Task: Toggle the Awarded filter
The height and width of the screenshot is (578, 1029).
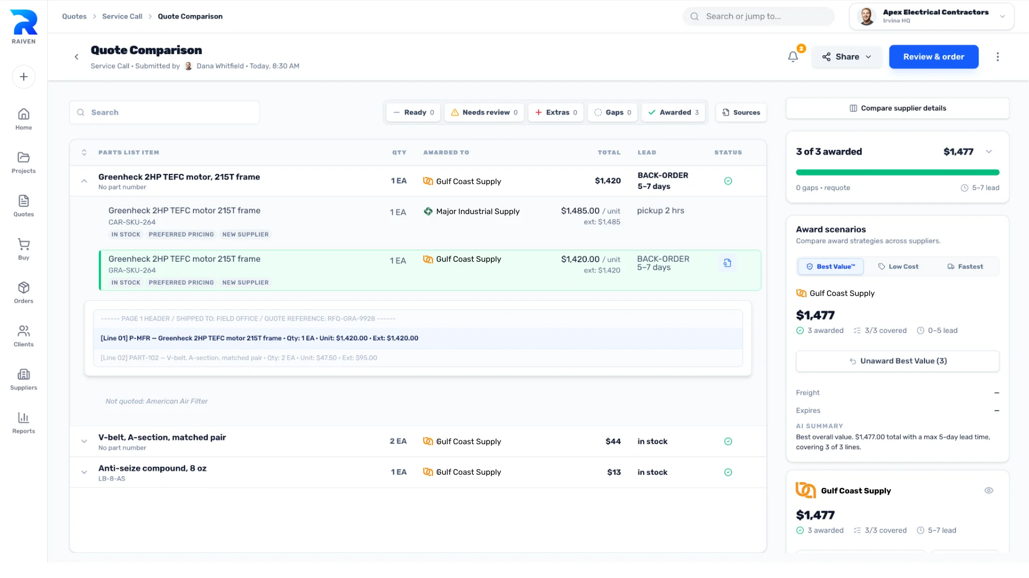Action: 673,112
